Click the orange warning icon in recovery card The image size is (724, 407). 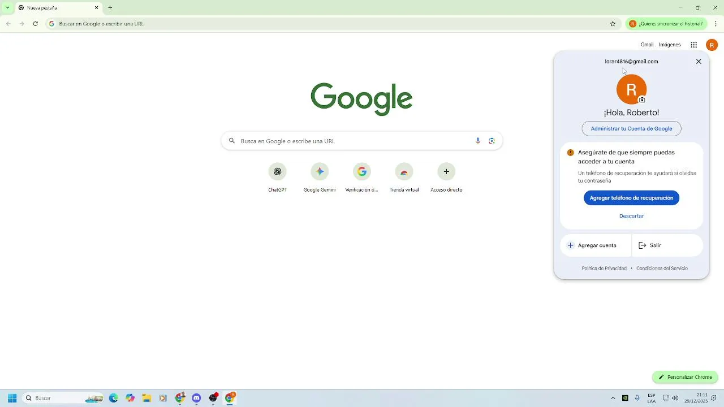(x=570, y=153)
